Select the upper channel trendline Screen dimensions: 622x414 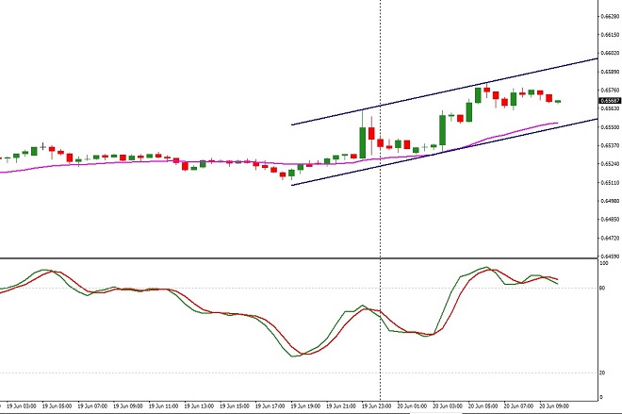[x=444, y=91]
